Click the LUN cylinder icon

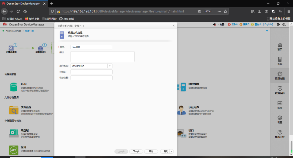[x=14, y=87]
